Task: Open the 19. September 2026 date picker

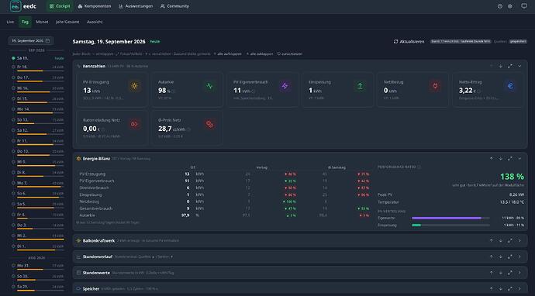Action: pos(31,41)
